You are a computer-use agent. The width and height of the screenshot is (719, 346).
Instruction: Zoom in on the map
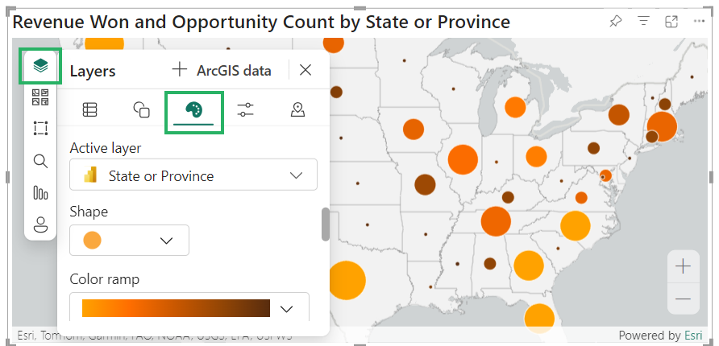click(683, 266)
